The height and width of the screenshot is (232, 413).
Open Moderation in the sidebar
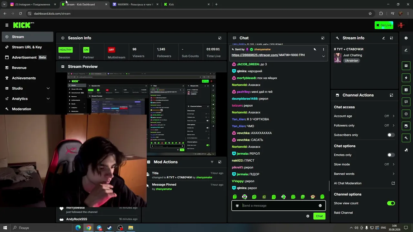pos(27,109)
